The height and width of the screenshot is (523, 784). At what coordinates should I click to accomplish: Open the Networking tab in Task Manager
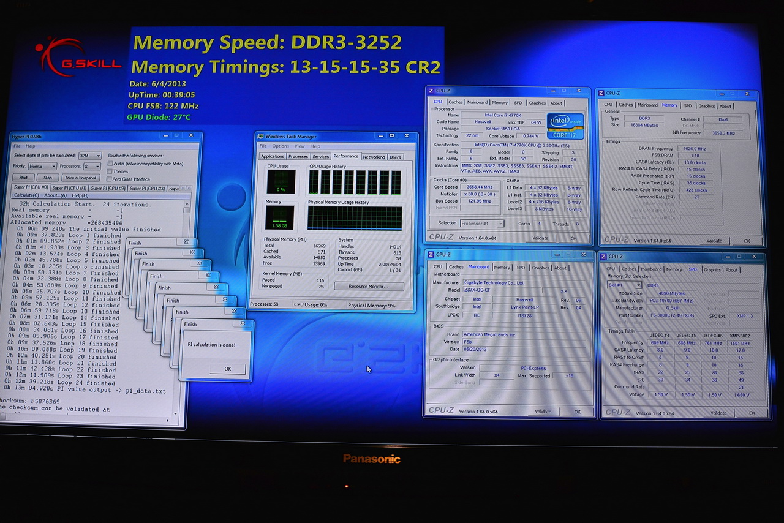[374, 157]
